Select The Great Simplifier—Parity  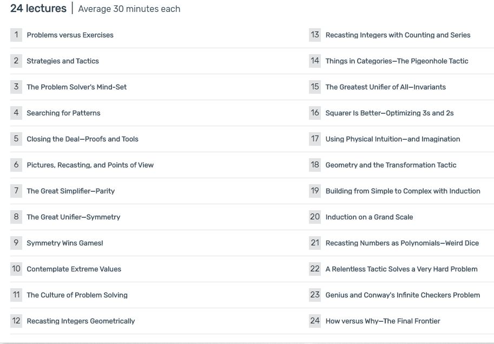coord(70,191)
